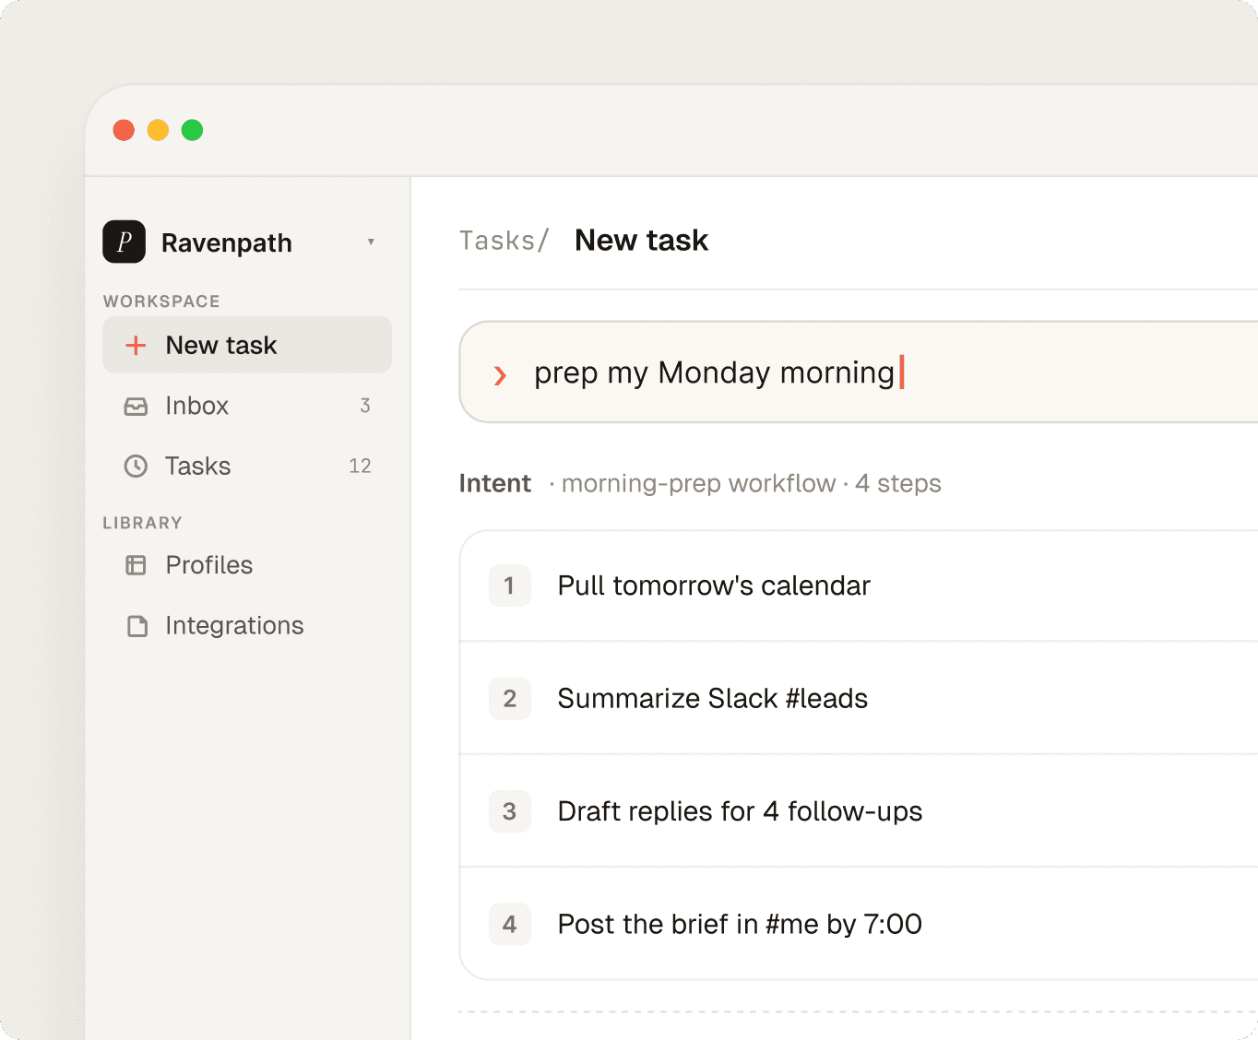The image size is (1258, 1040).
Task: Click the plus icon beside New task
Action: (x=136, y=345)
